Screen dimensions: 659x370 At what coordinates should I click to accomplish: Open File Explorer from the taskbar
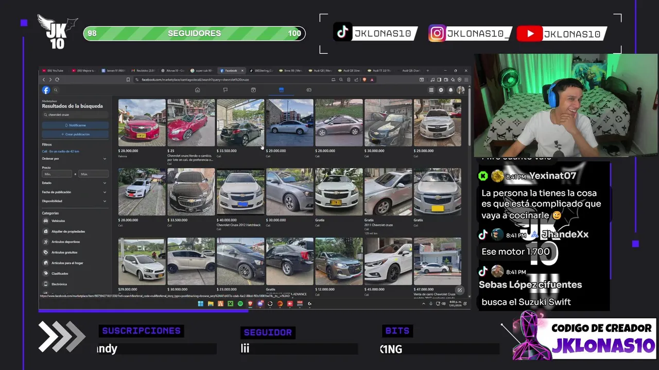pos(211,304)
